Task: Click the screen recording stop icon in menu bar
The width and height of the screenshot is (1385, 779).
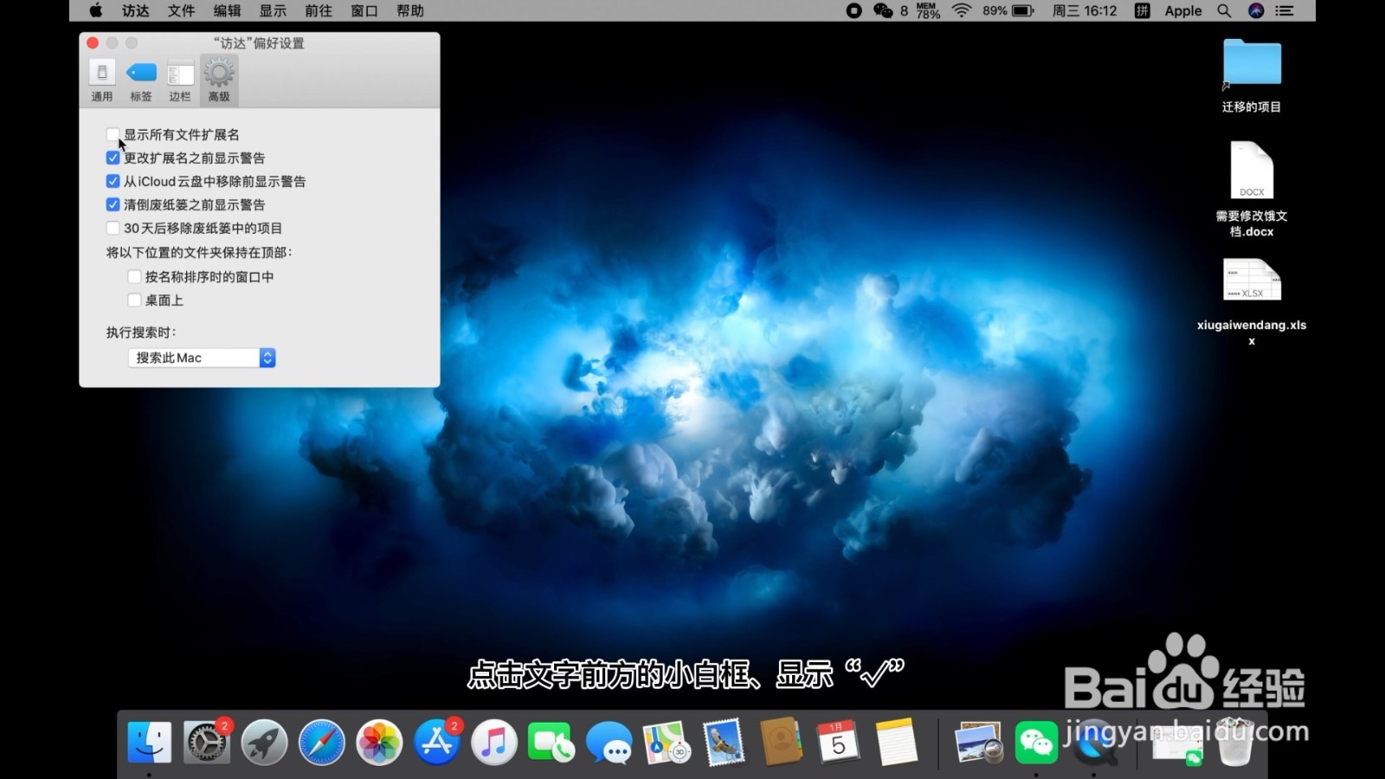Action: click(x=854, y=10)
